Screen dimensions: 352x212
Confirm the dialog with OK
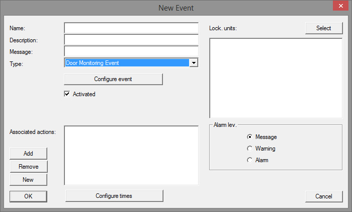[x=28, y=196]
